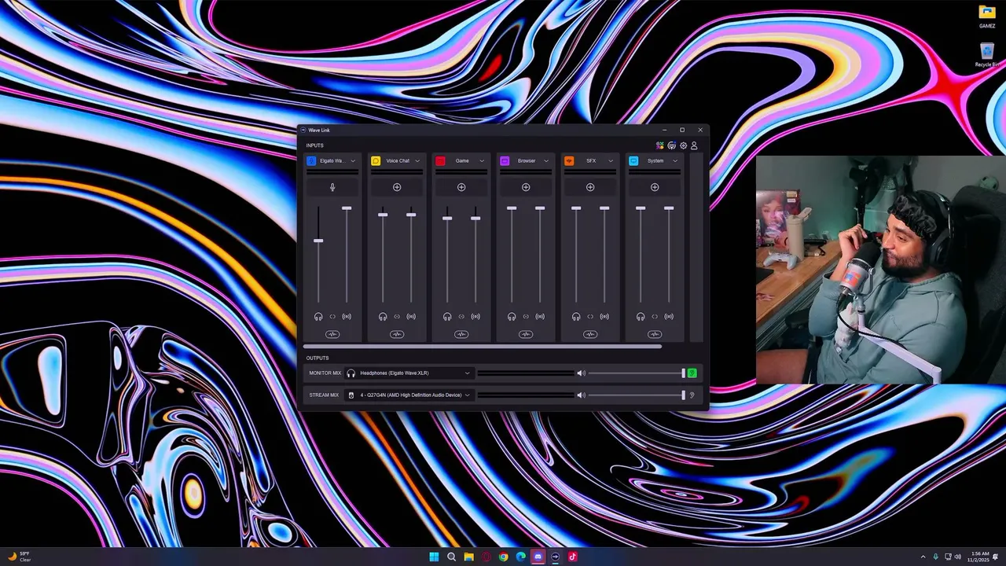Open the GAMEZ folder on desktop
The image size is (1006, 566).
(987, 17)
